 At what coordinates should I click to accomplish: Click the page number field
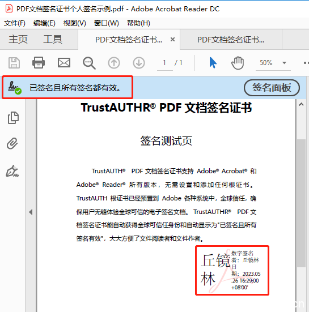click(164, 63)
